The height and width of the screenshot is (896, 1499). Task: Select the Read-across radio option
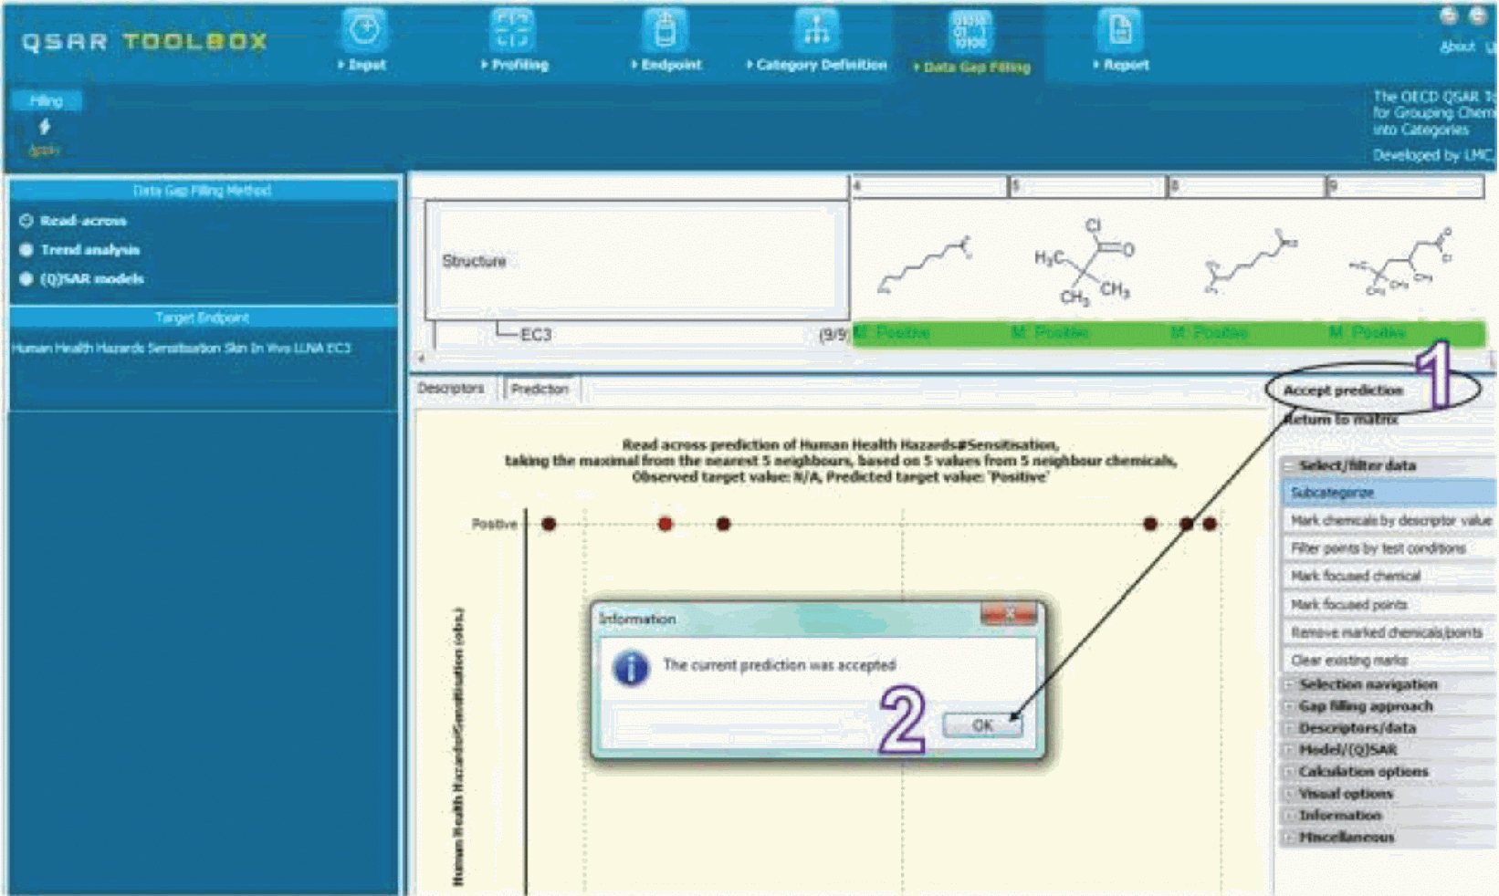tap(26, 221)
